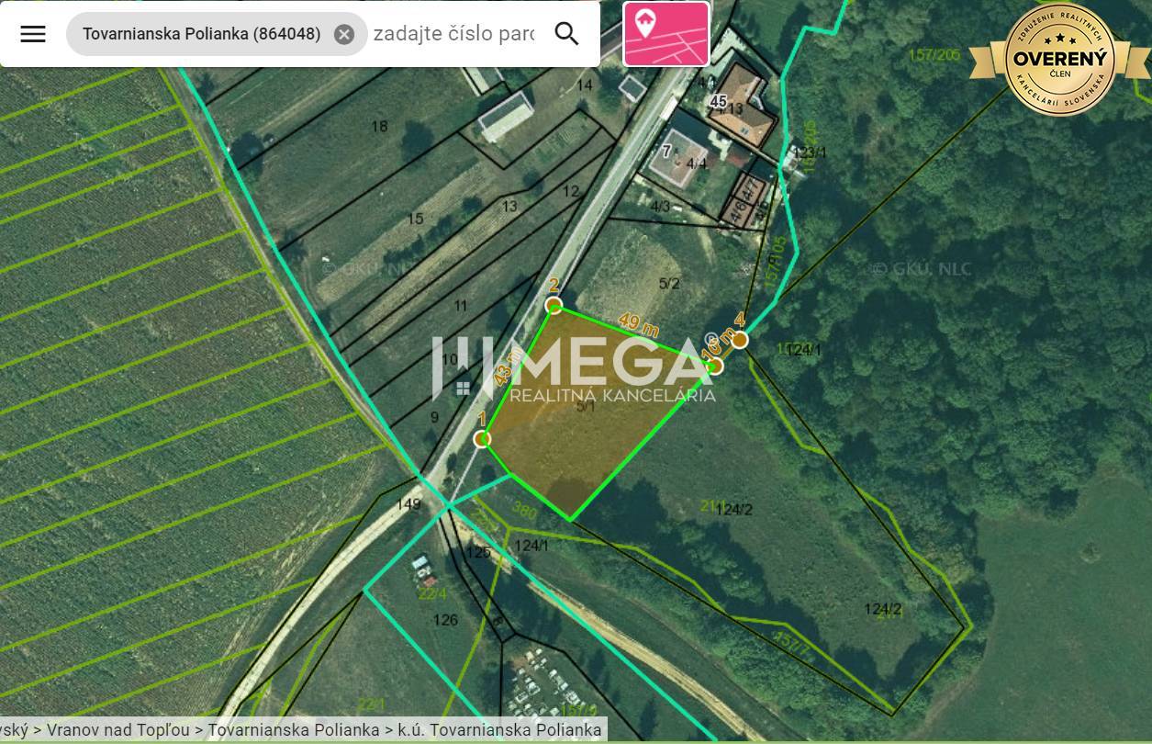Viewport: 1152px width, 744px height.
Task: Click the magnifier search icon
Action: tap(567, 34)
